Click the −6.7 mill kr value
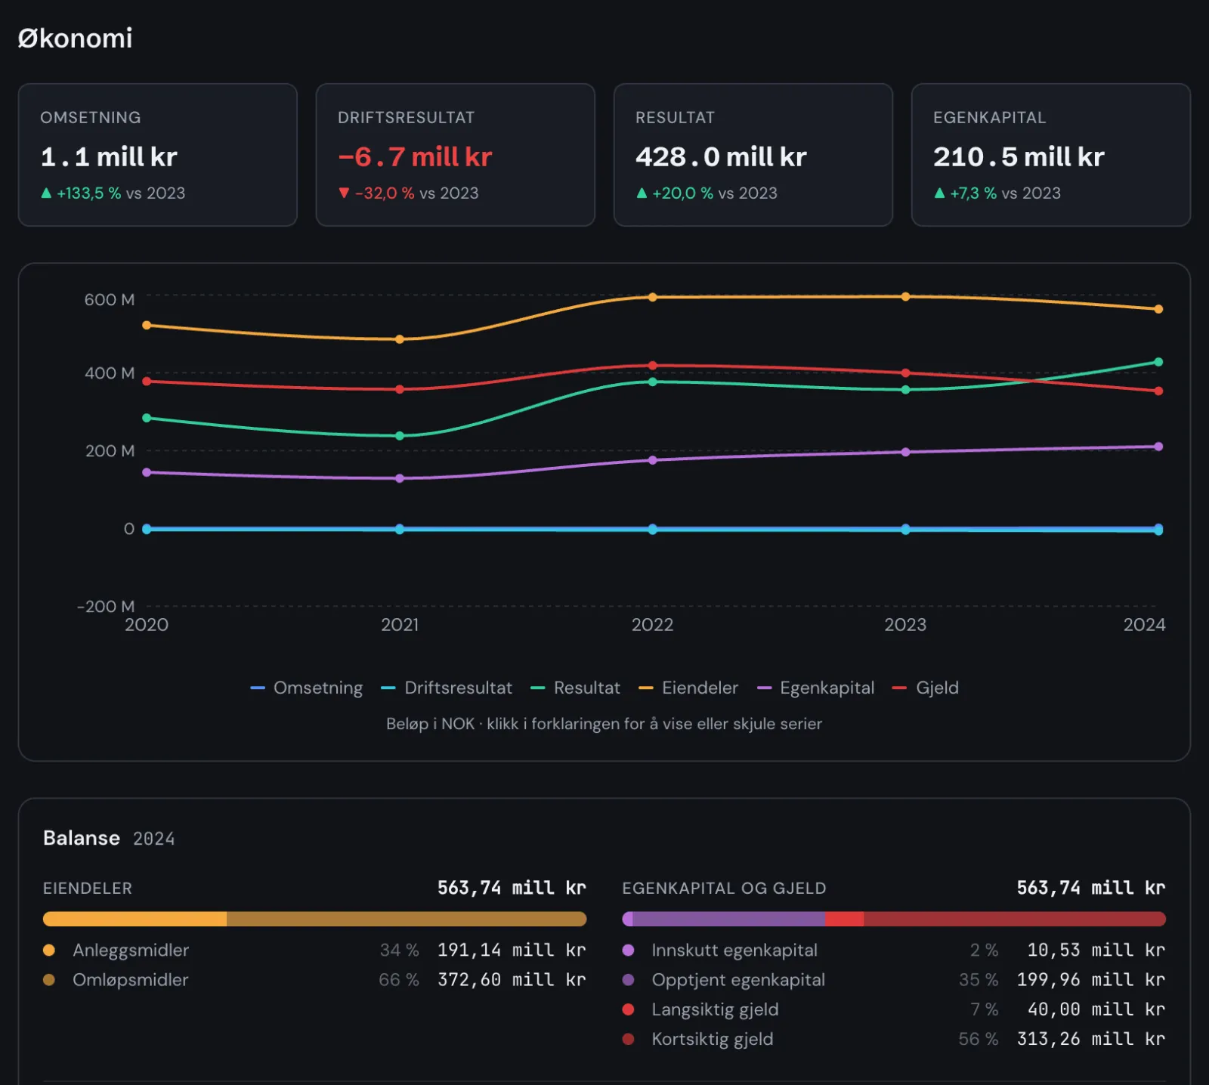 (415, 156)
